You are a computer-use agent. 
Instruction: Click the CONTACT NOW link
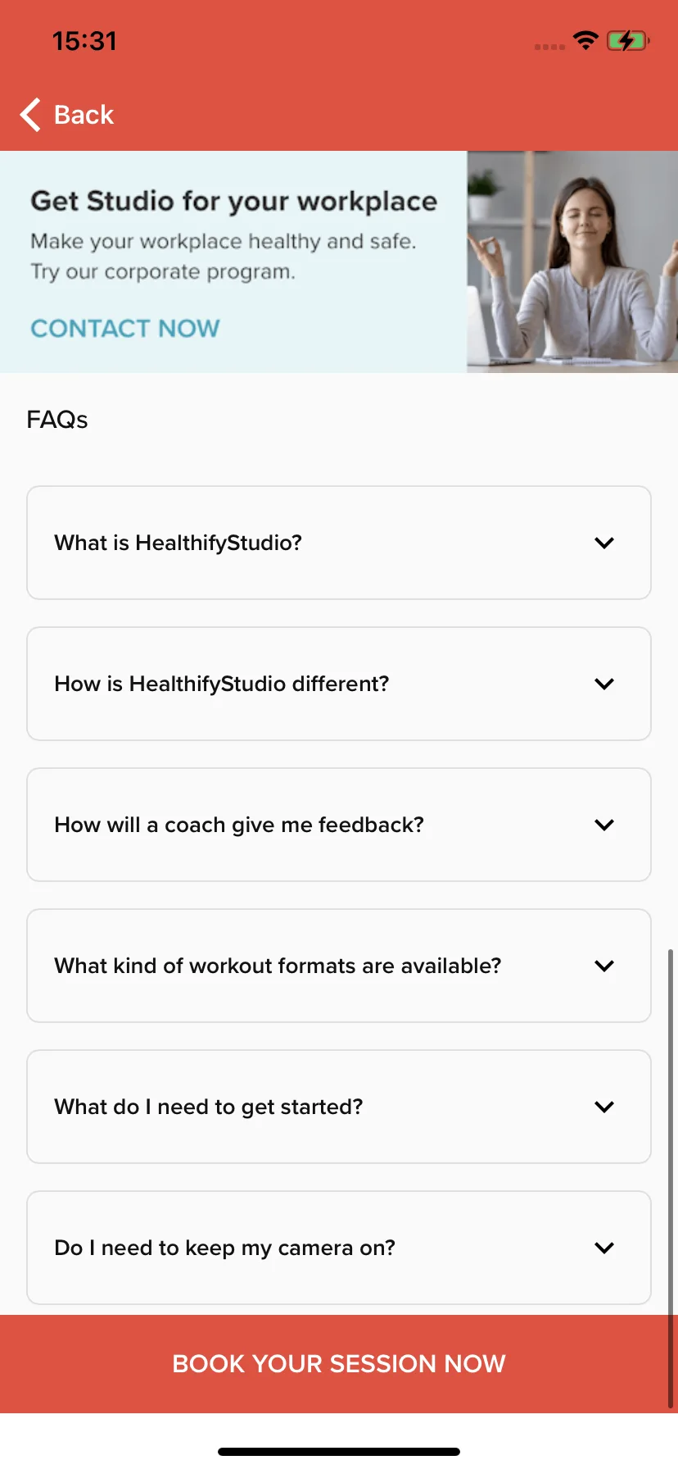[x=125, y=329]
